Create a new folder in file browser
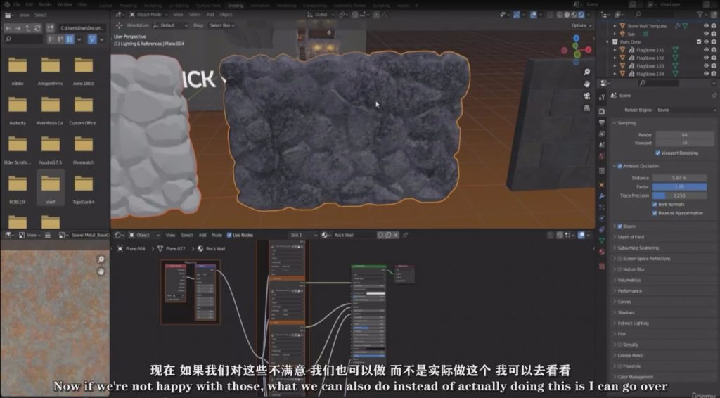The width and height of the screenshot is (720, 398). pos(50,28)
